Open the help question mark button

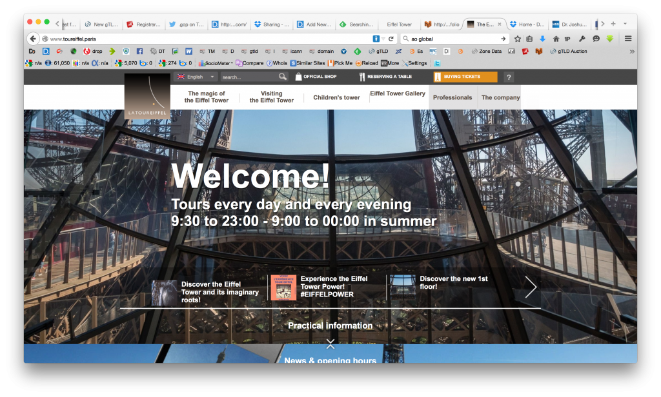click(x=509, y=77)
